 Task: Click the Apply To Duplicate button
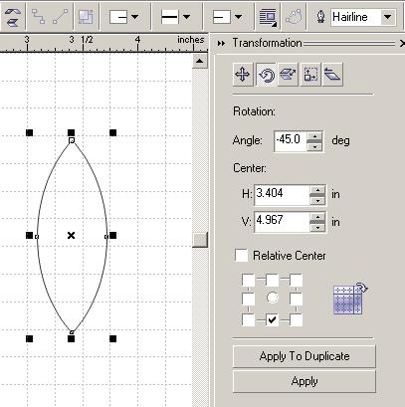tap(304, 356)
